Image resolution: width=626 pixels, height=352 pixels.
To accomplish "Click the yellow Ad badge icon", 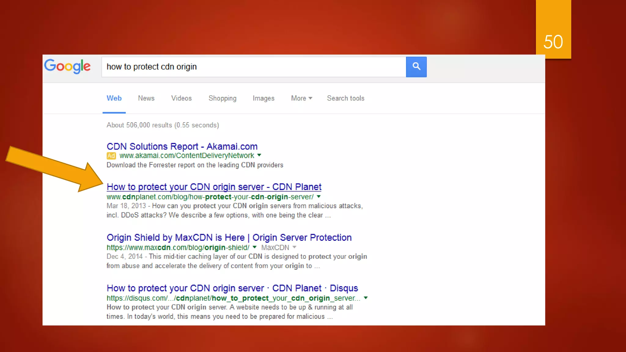I will (111, 156).
